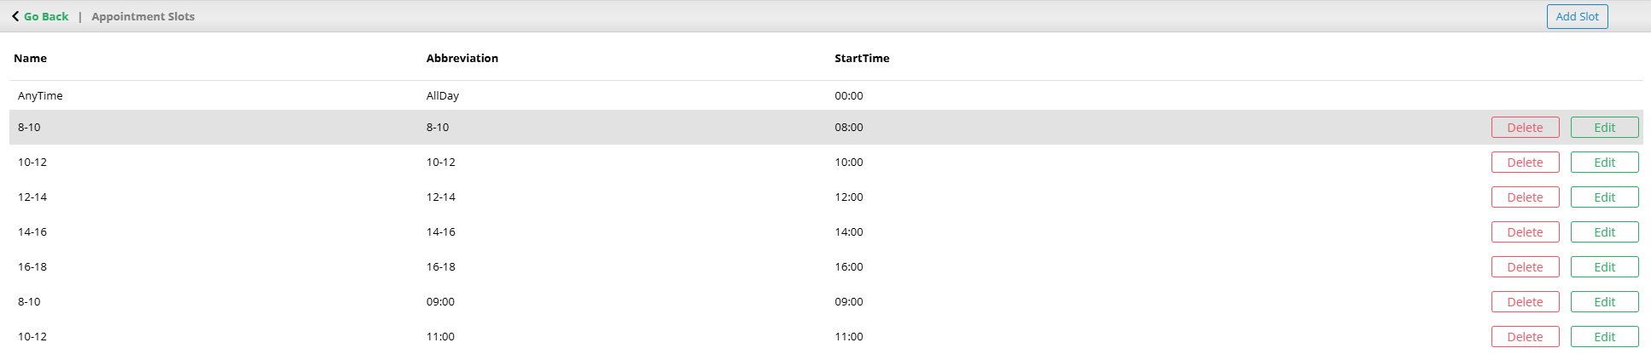Follow the Go Back link text

tap(46, 16)
